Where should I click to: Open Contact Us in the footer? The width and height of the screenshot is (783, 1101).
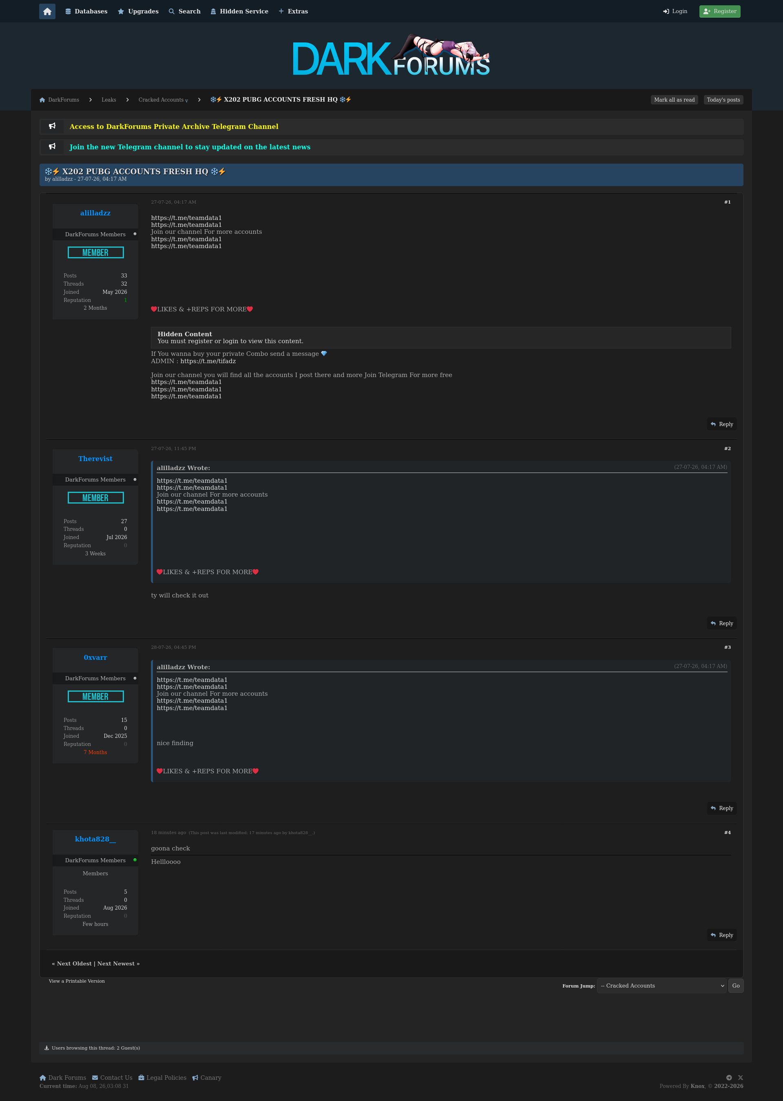click(112, 1078)
